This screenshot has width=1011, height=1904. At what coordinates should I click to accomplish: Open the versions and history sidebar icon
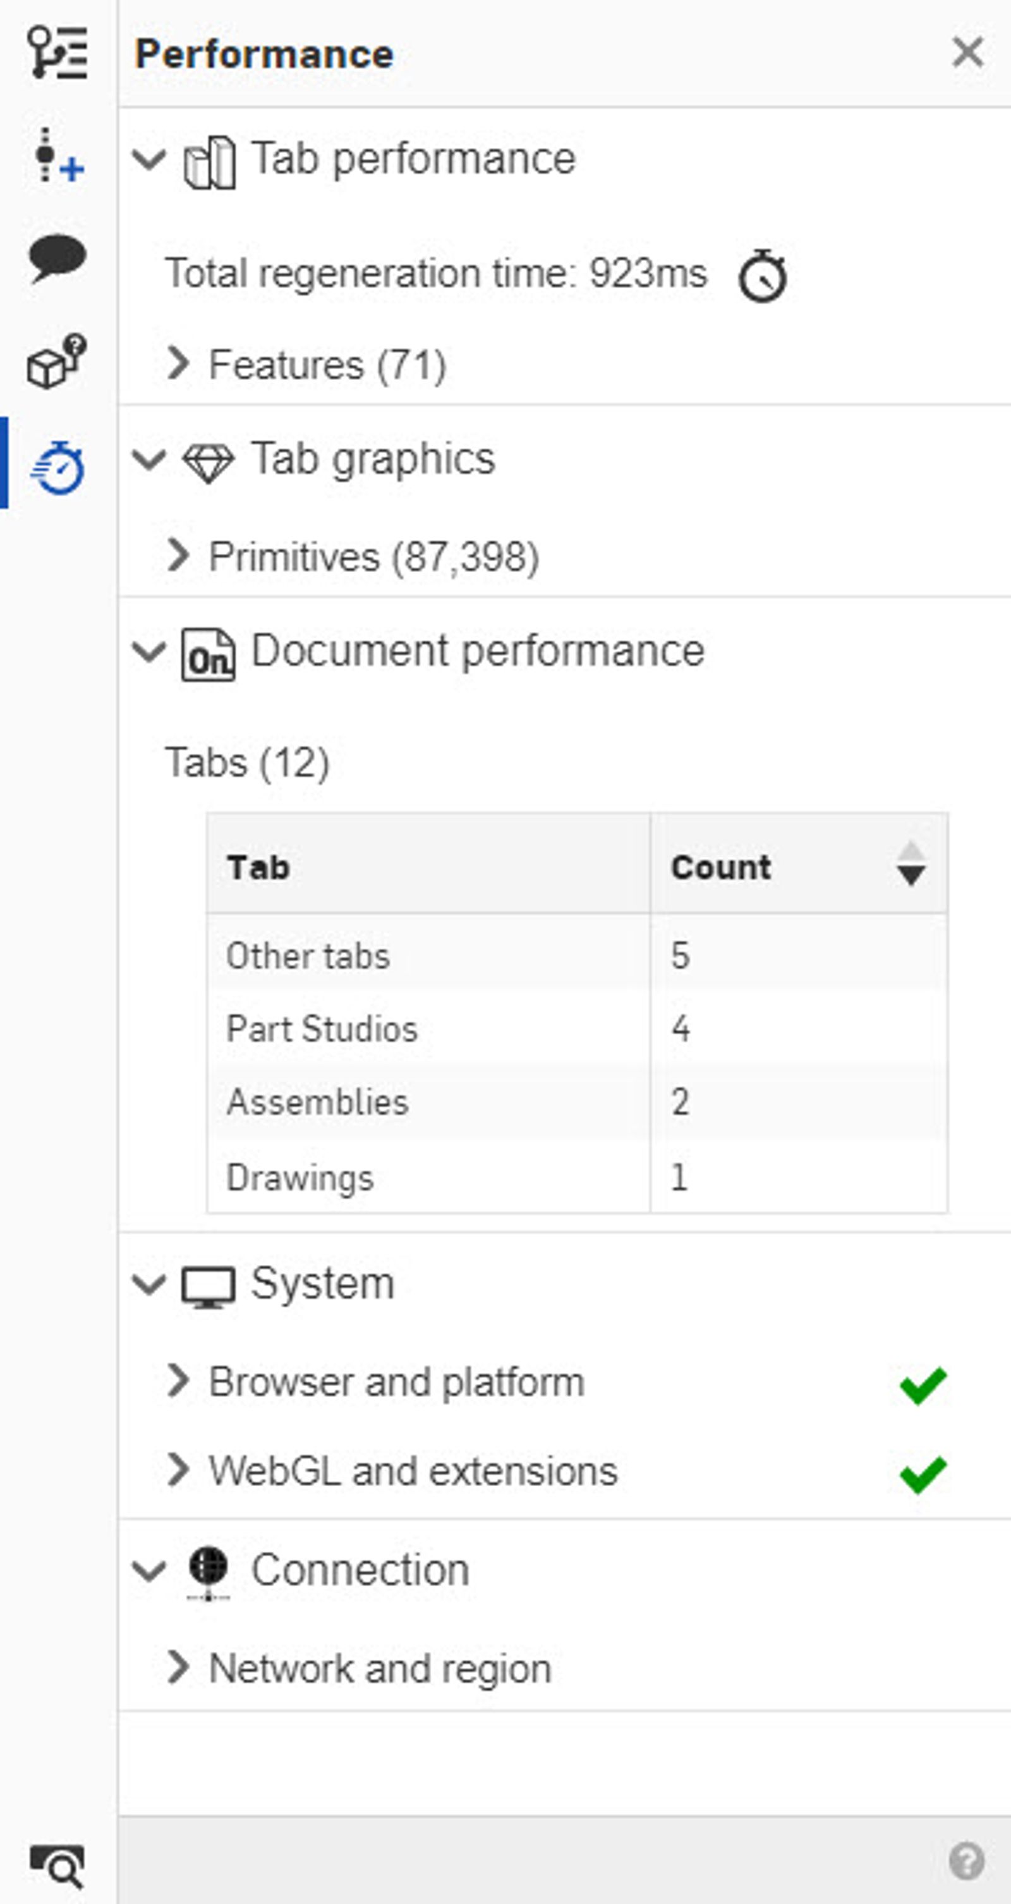[57, 52]
